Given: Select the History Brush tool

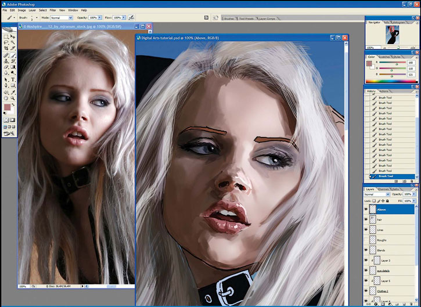Looking at the screenshot, I should tap(13, 61).
